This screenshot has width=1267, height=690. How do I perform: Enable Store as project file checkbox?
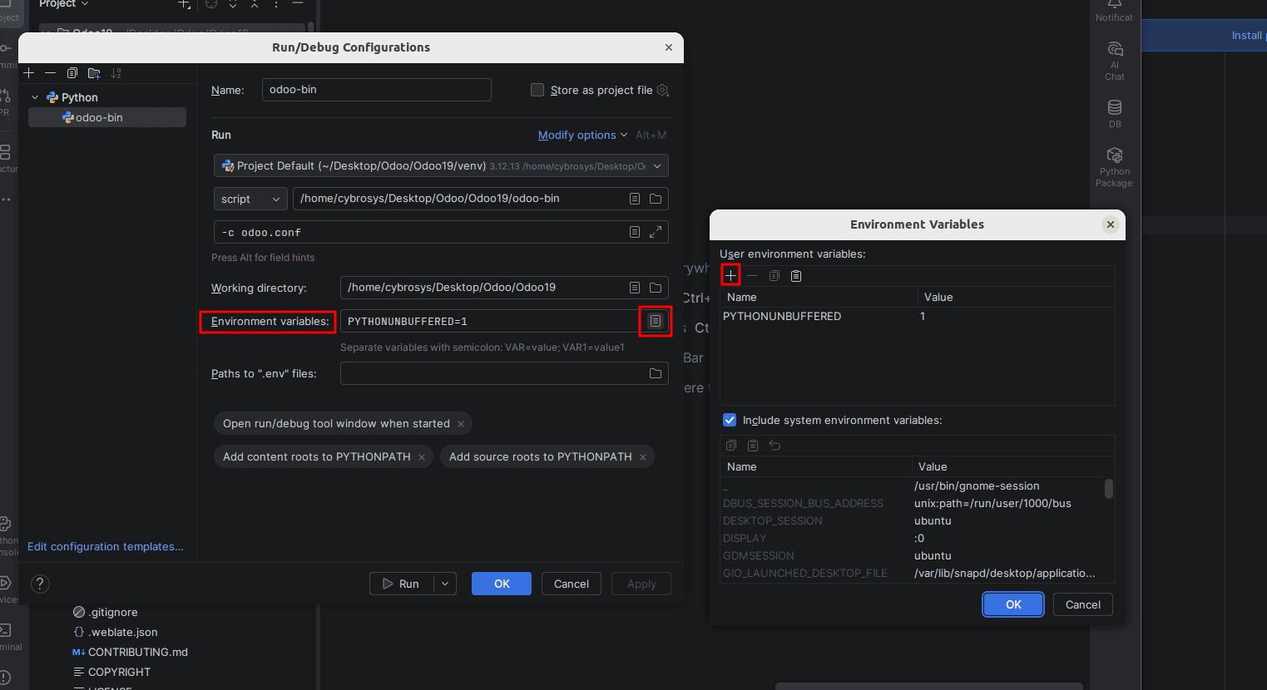[x=537, y=90]
